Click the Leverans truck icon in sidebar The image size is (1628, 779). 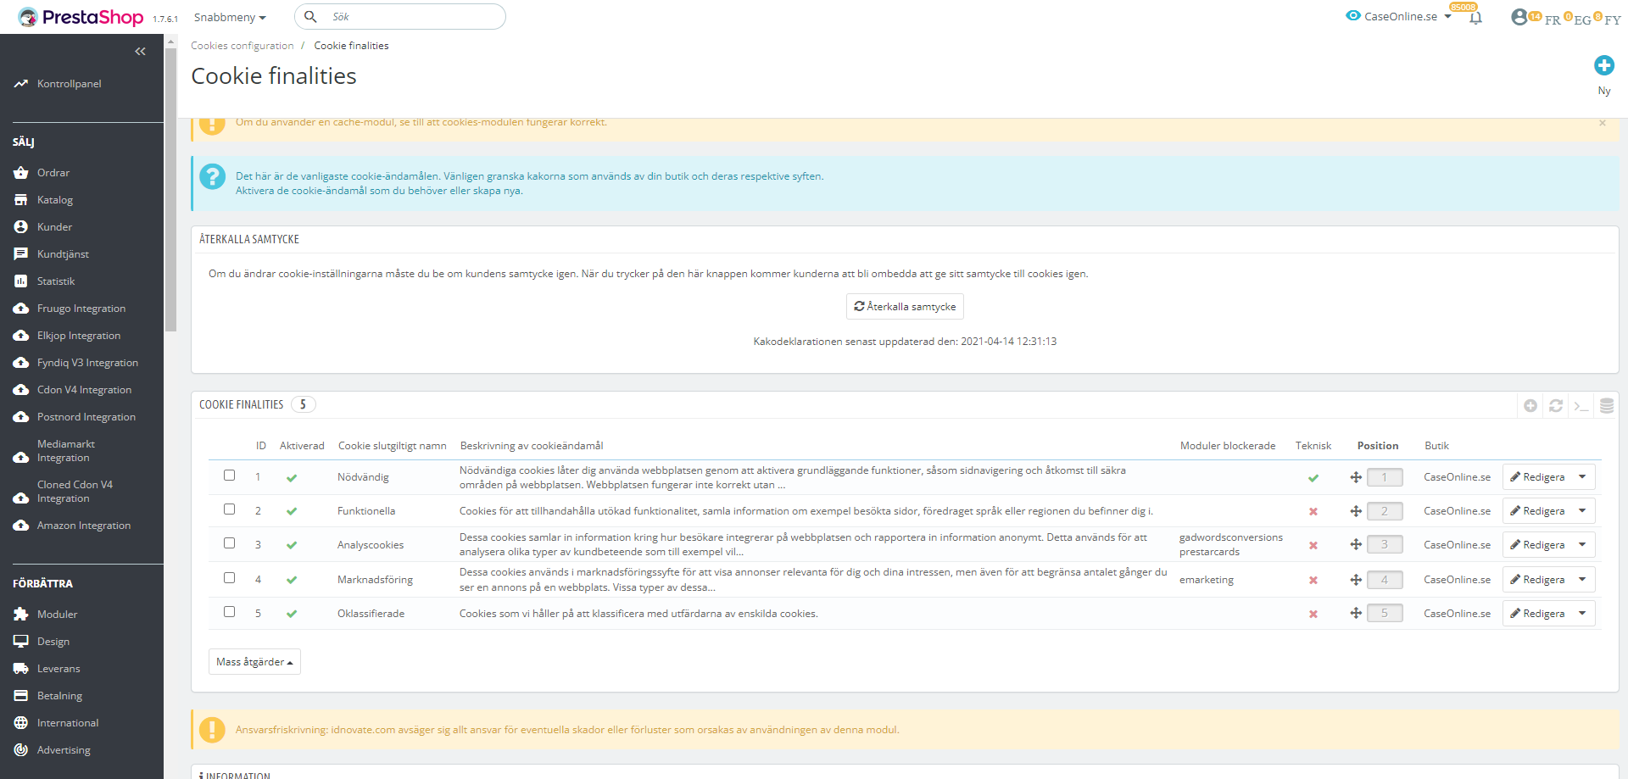[x=21, y=669]
